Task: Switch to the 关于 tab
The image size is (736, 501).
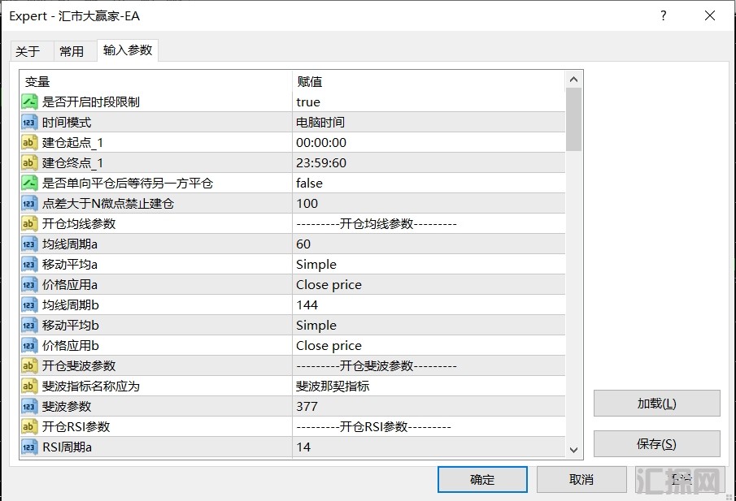Action: pyautogui.click(x=28, y=51)
